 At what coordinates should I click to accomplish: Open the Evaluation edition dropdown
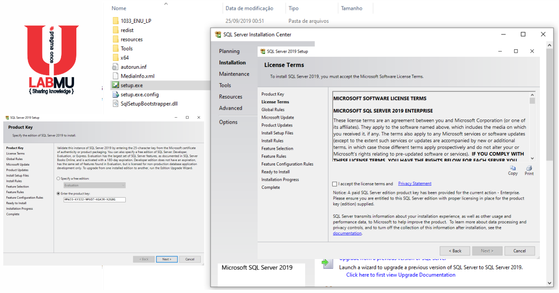click(94, 185)
